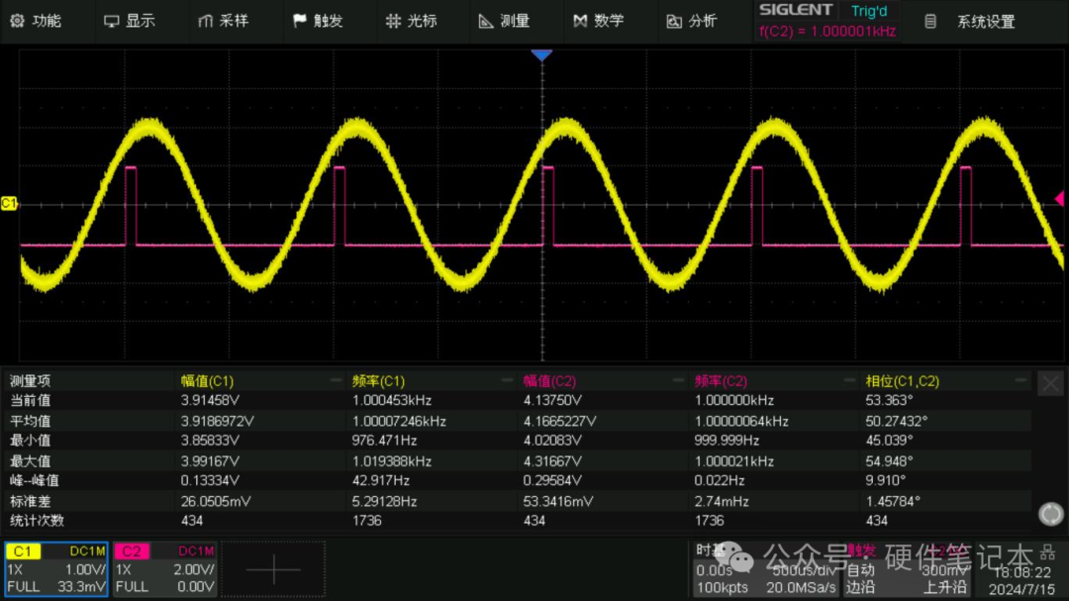This screenshot has width=1069, height=601.
Task: Open the C2 channel settings box
Action: click(165, 569)
